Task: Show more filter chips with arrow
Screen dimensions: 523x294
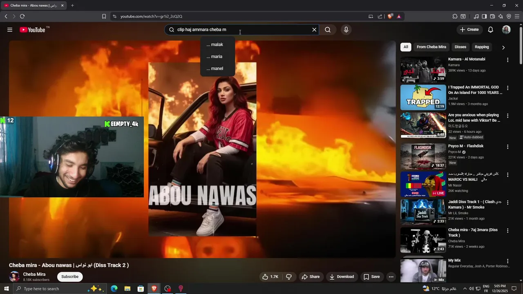Action: 503,47
